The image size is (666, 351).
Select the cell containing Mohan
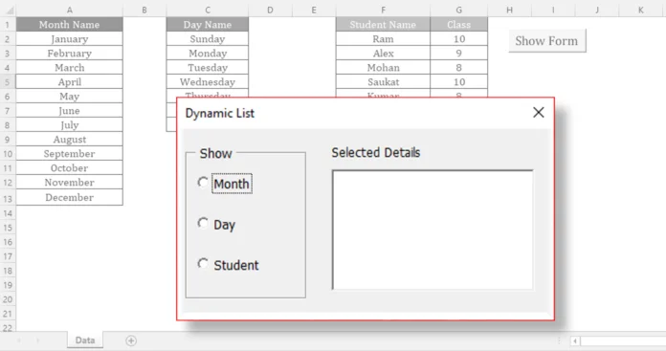pos(383,68)
